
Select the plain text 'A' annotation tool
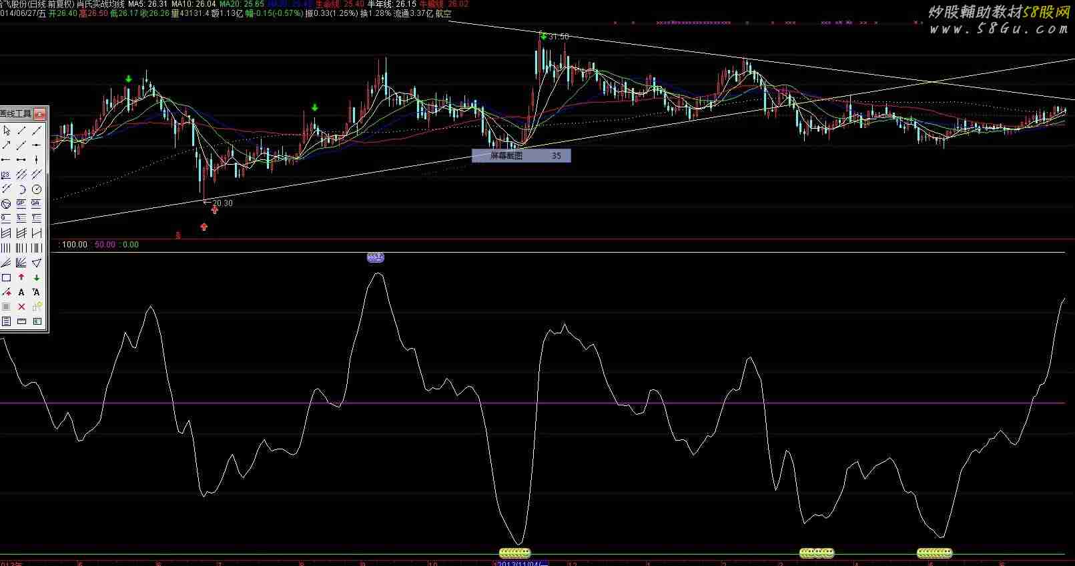[x=21, y=292]
